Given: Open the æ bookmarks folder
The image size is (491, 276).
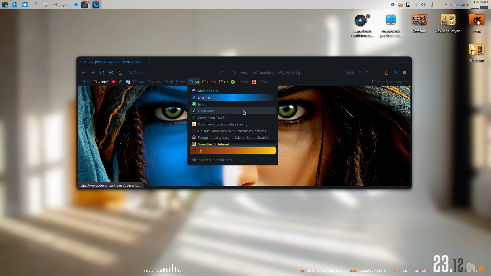Looking at the screenshot, I should coord(263,82).
